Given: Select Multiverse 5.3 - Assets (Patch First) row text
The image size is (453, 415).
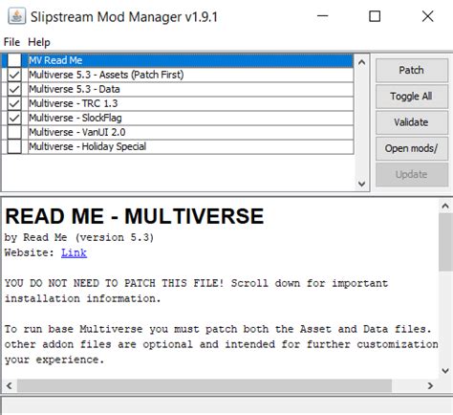Looking at the screenshot, I should coord(106,75).
